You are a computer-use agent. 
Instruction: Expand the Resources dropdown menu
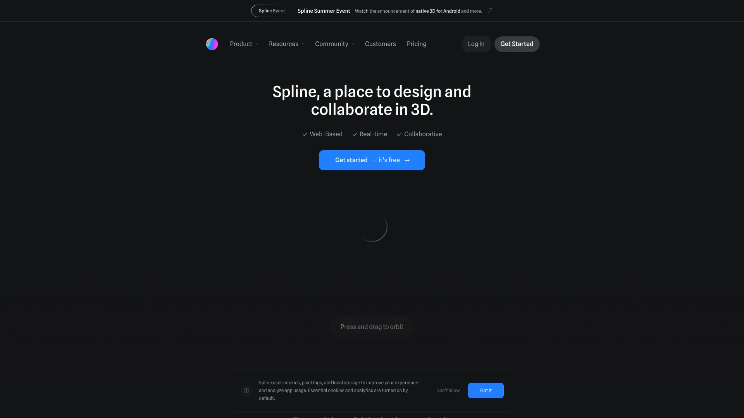(287, 44)
